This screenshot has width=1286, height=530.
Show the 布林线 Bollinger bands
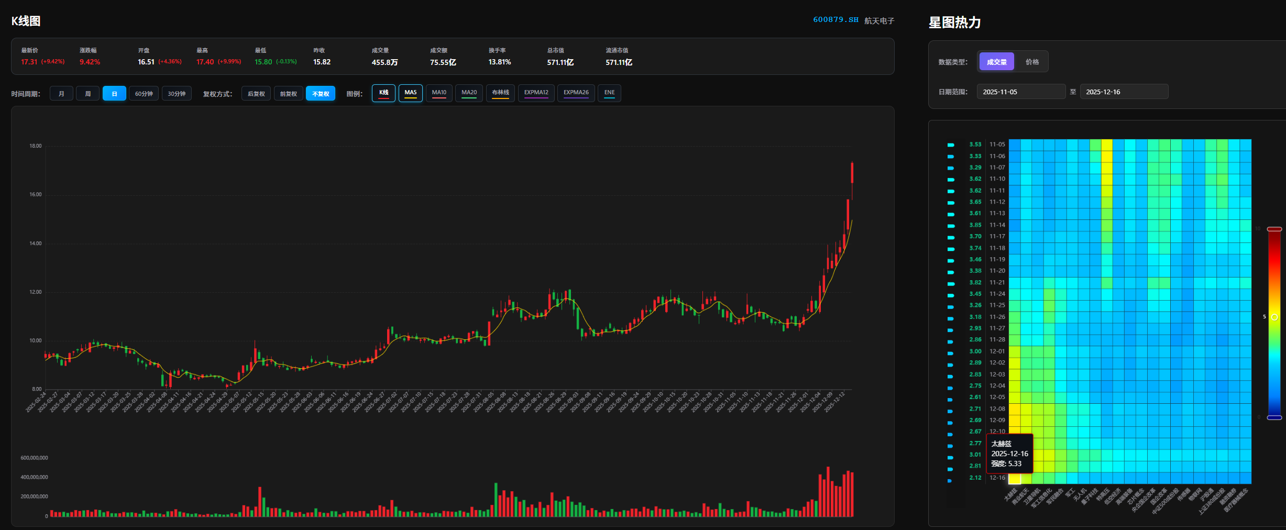coord(500,93)
